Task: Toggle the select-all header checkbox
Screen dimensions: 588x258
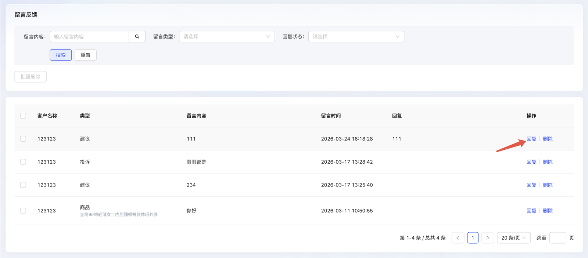Action: (23, 116)
